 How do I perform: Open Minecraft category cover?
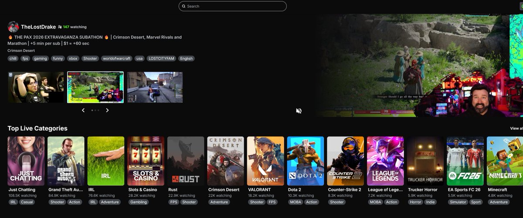point(505,161)
